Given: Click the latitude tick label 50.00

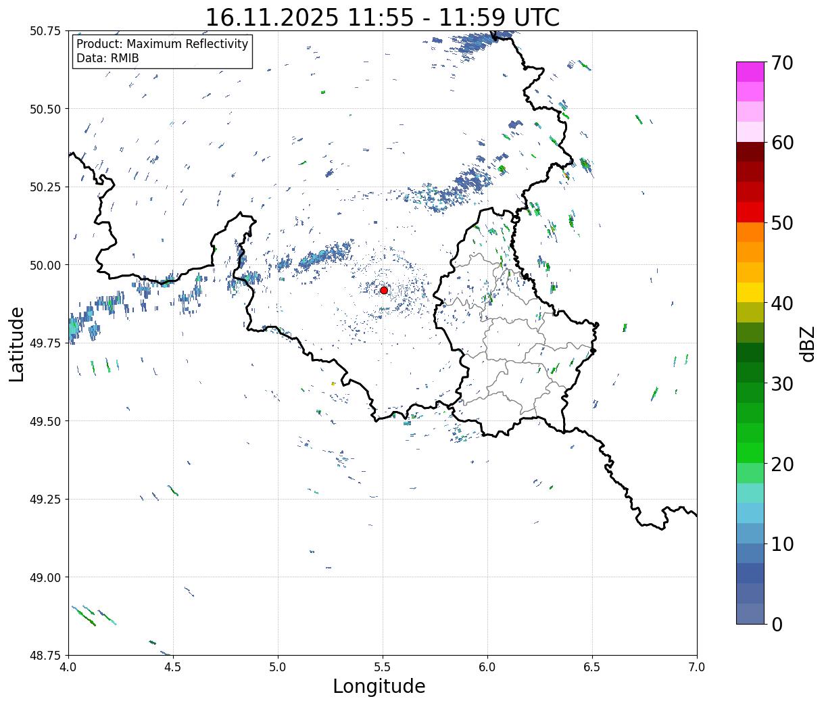Looking at the screenshot, I should (45, 265).
